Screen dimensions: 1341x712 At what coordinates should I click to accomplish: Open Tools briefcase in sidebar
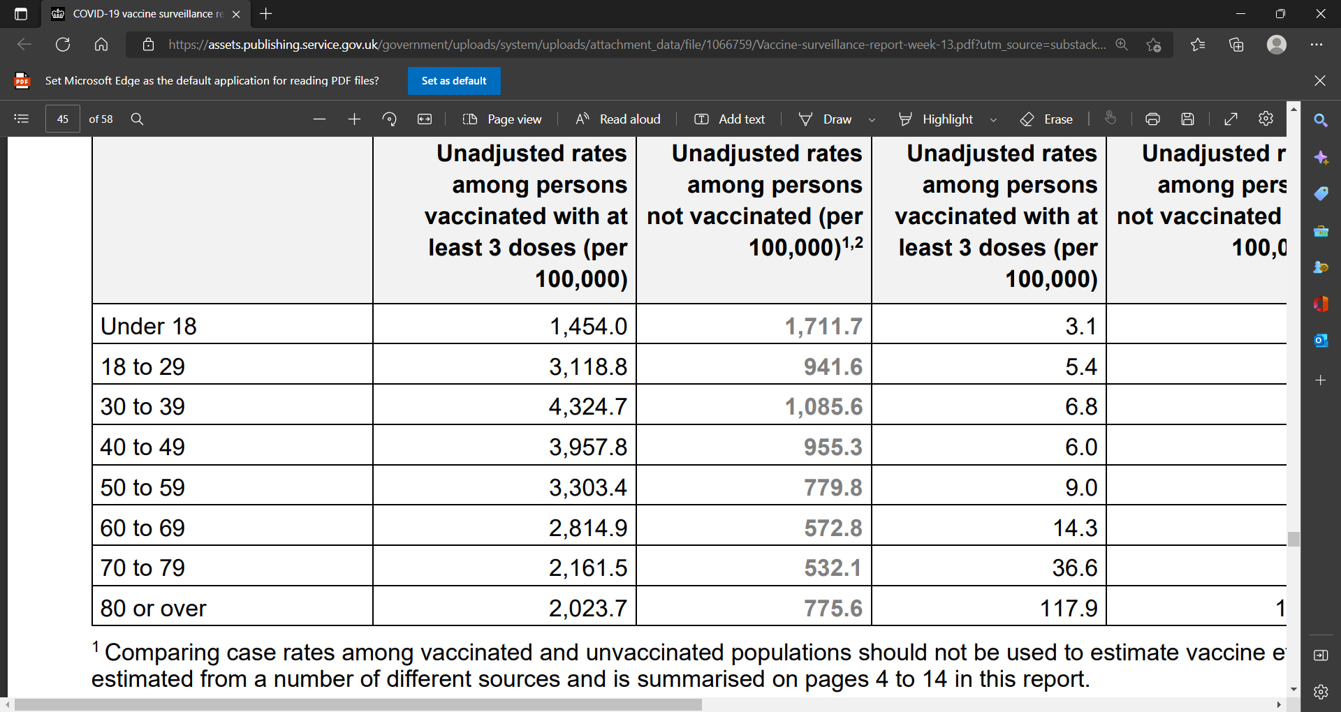coord(1321,231)
